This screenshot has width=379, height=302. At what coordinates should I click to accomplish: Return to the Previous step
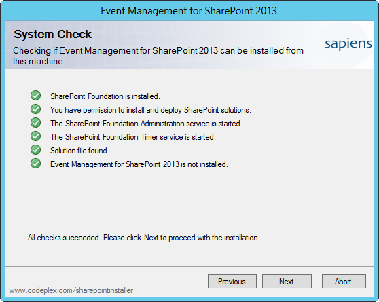232,281
